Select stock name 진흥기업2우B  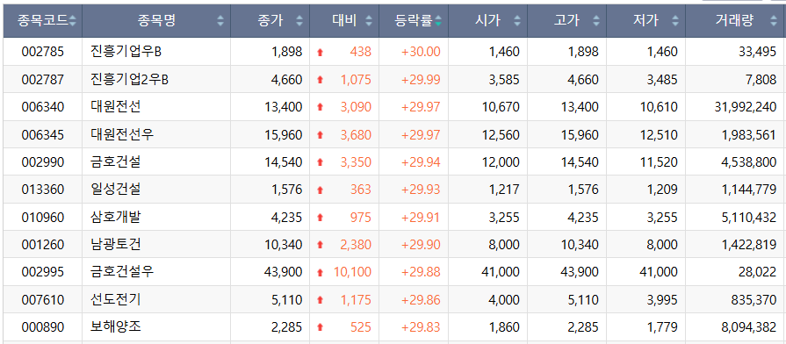pyautogui.click(x=130, y=79)
